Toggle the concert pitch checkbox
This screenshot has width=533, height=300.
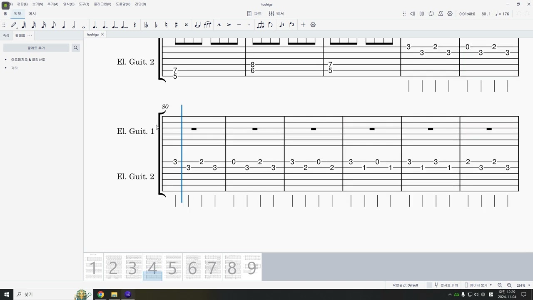coord(429,285)
